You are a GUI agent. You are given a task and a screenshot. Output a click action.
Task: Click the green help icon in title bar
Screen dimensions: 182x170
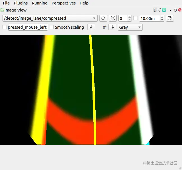[164, 10]
